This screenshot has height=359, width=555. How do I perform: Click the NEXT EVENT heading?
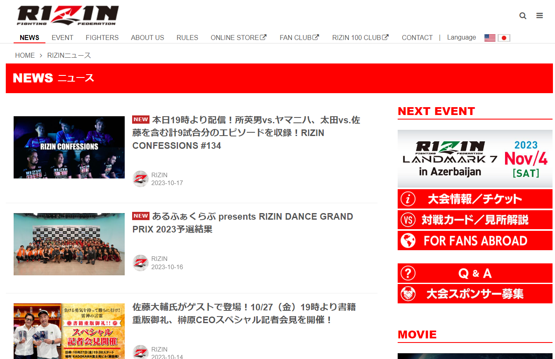tap(436, 111)
